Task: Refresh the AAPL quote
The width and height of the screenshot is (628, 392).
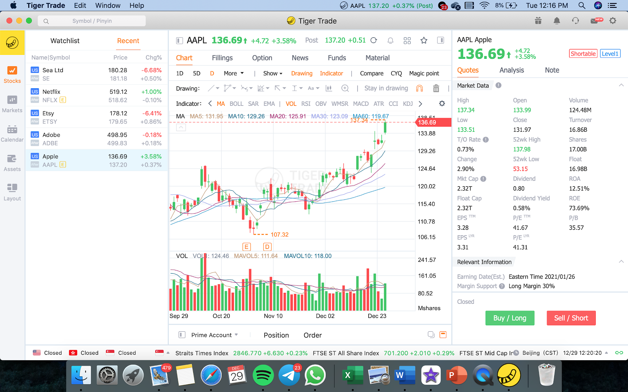Action: pos(374,40)
